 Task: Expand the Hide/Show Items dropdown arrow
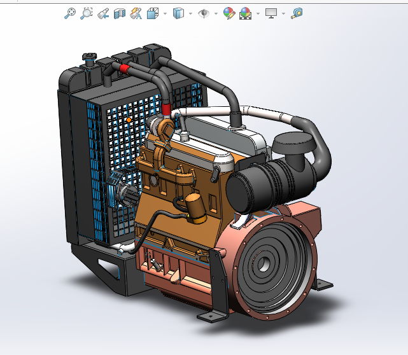216,13
